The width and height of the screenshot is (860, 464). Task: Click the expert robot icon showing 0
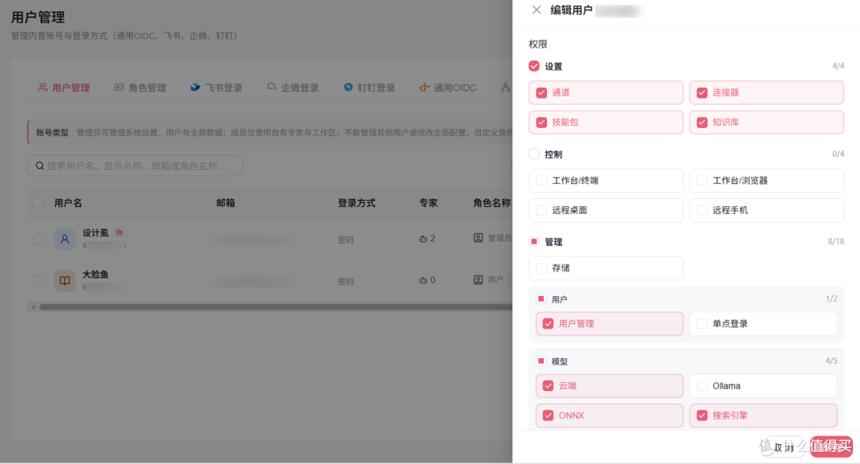click(423, 281)
